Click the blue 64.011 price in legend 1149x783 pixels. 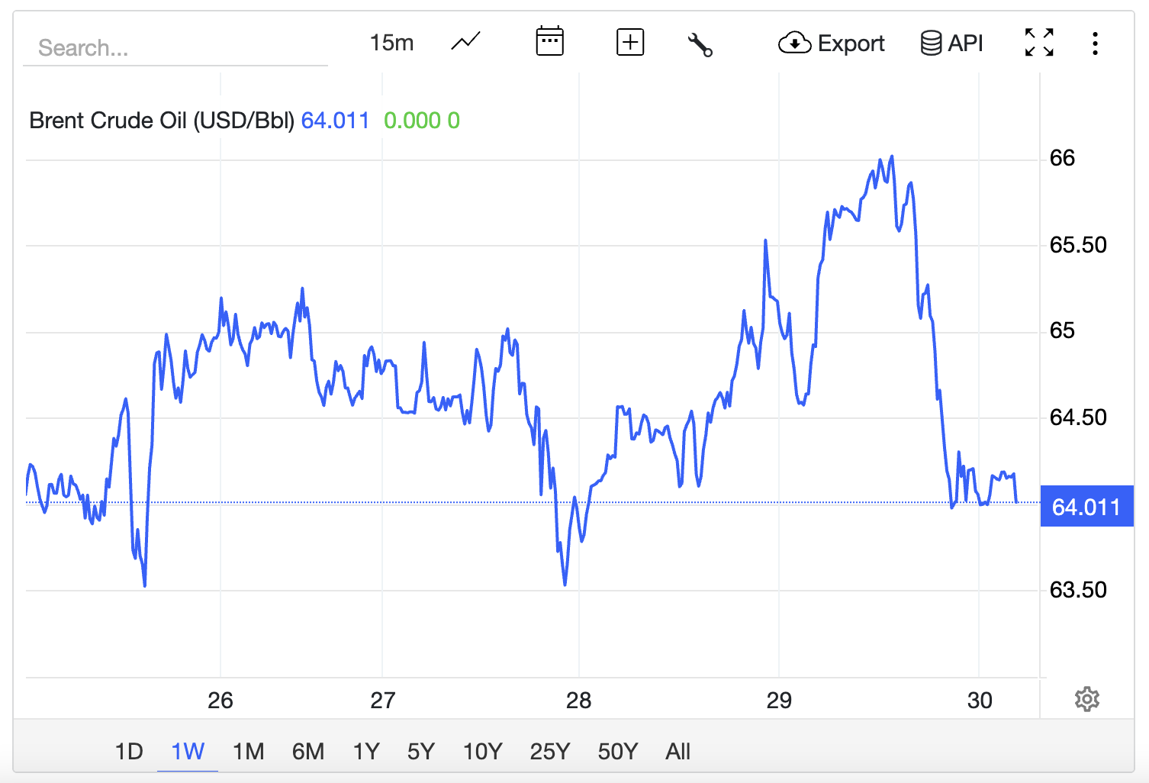(x=335, y=121)
